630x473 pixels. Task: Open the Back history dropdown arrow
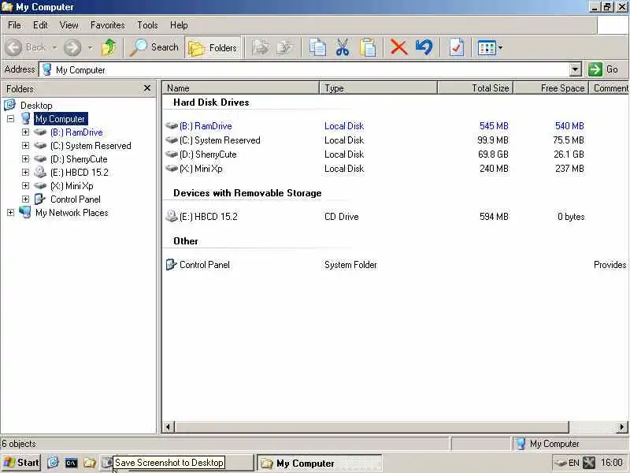(54, 47)
